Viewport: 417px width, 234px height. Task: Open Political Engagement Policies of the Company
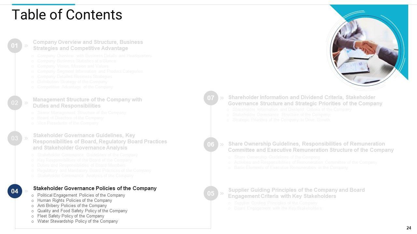[81, 195]
